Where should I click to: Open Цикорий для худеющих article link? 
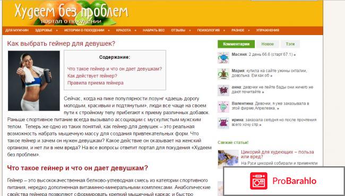coord(277,154)
